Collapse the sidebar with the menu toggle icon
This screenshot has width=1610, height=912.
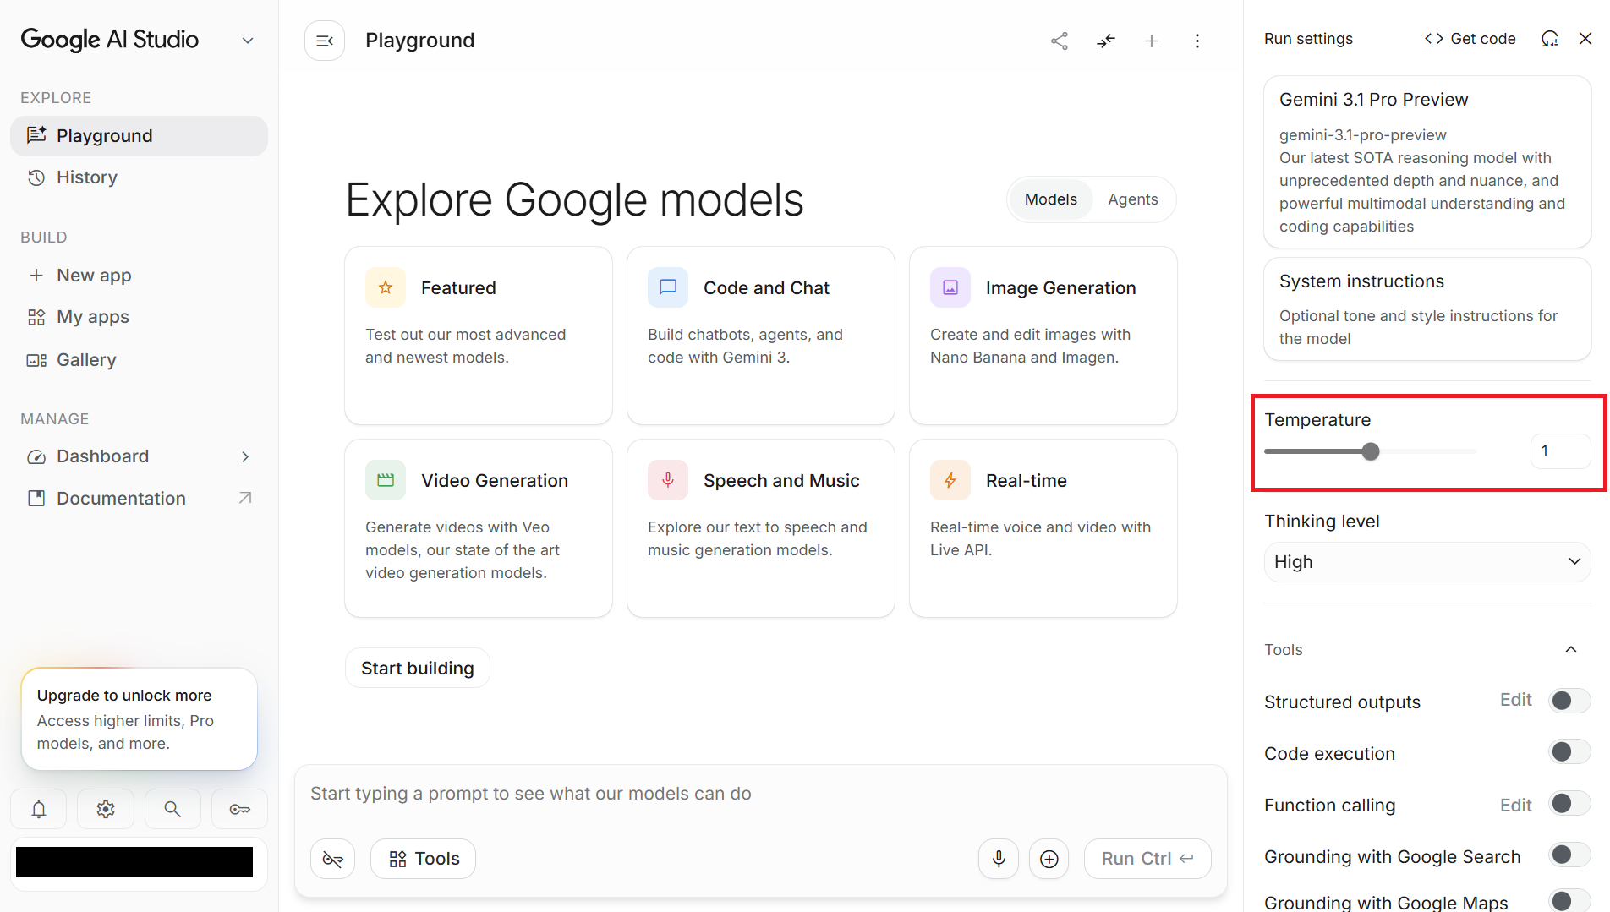(325, 41)
